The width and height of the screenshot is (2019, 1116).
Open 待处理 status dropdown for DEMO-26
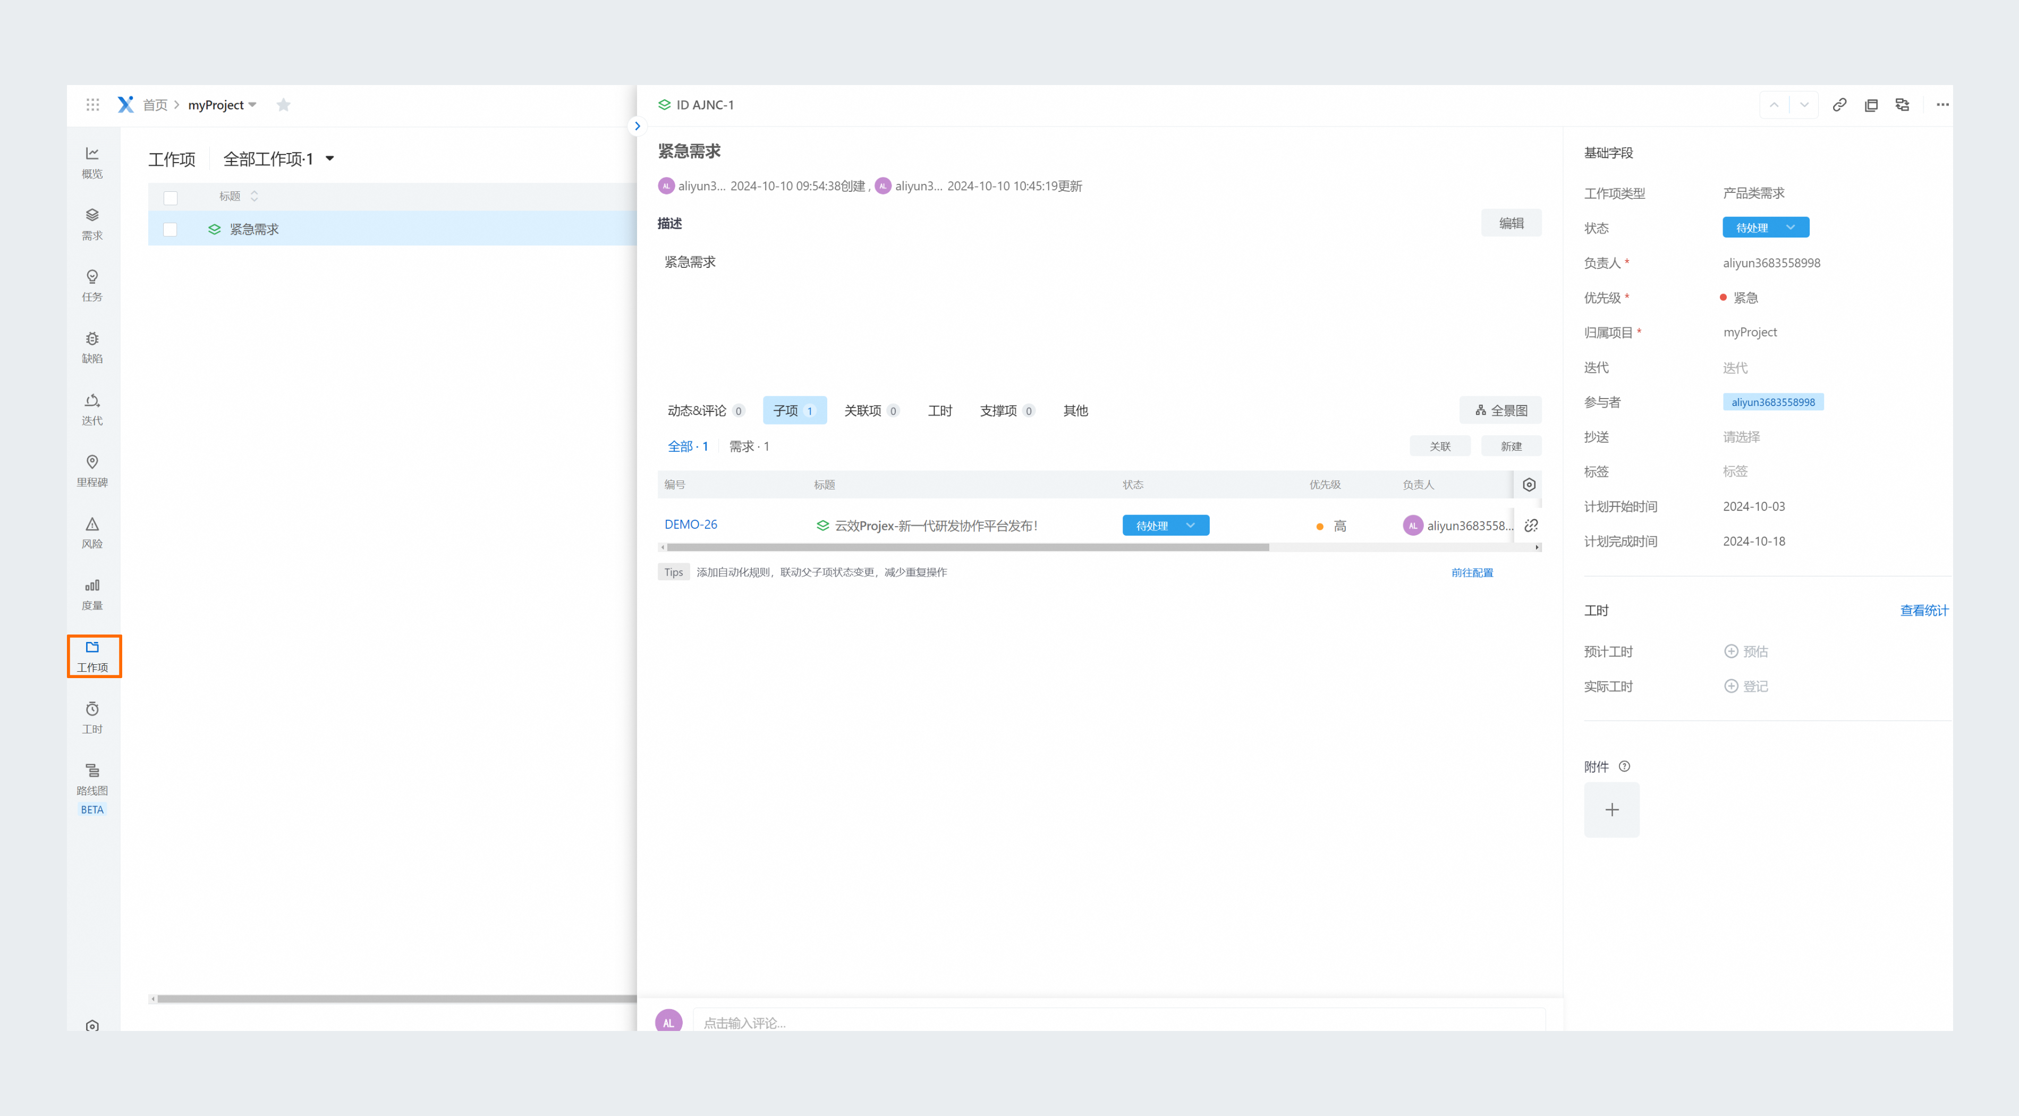[x=1166, y=525]
